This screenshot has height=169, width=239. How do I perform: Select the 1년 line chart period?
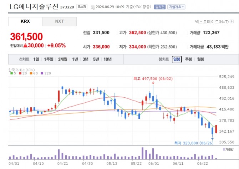[x=75, y=59]
